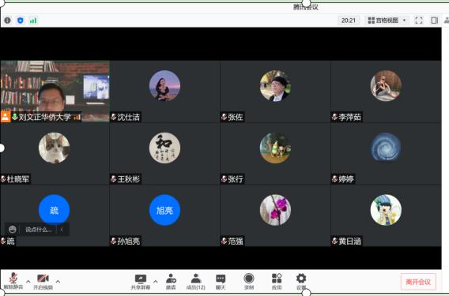The image size is (449, 296).
Task: Enter full screen mode icon
Action: point(419,21)
